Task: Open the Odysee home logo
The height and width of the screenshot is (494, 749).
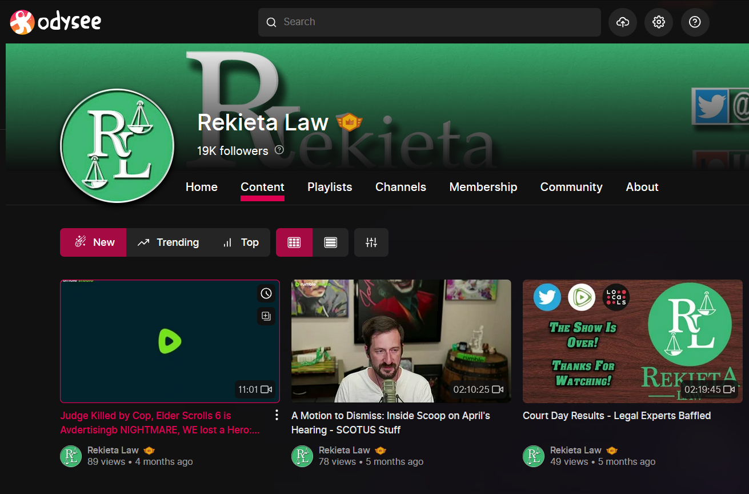Action: 55,22
